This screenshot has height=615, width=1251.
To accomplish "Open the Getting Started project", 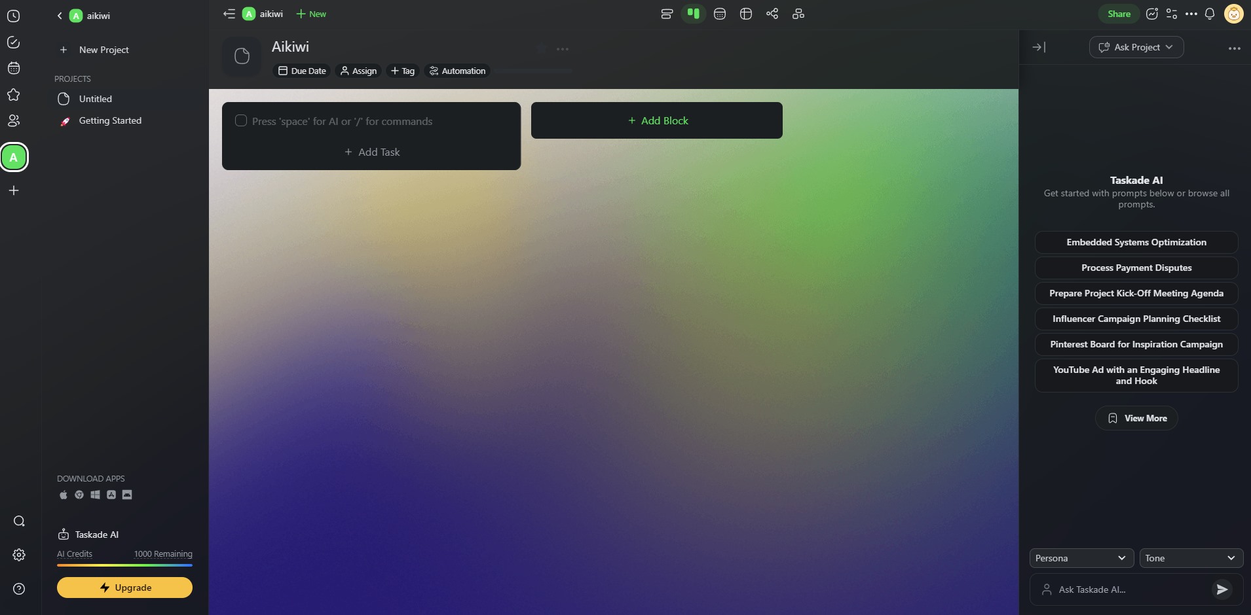I will [110, 121].
